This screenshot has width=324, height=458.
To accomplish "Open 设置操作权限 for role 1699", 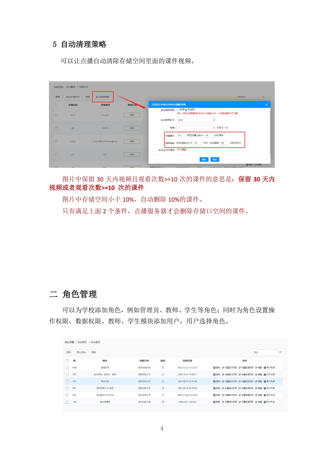I will click(229, 368).
